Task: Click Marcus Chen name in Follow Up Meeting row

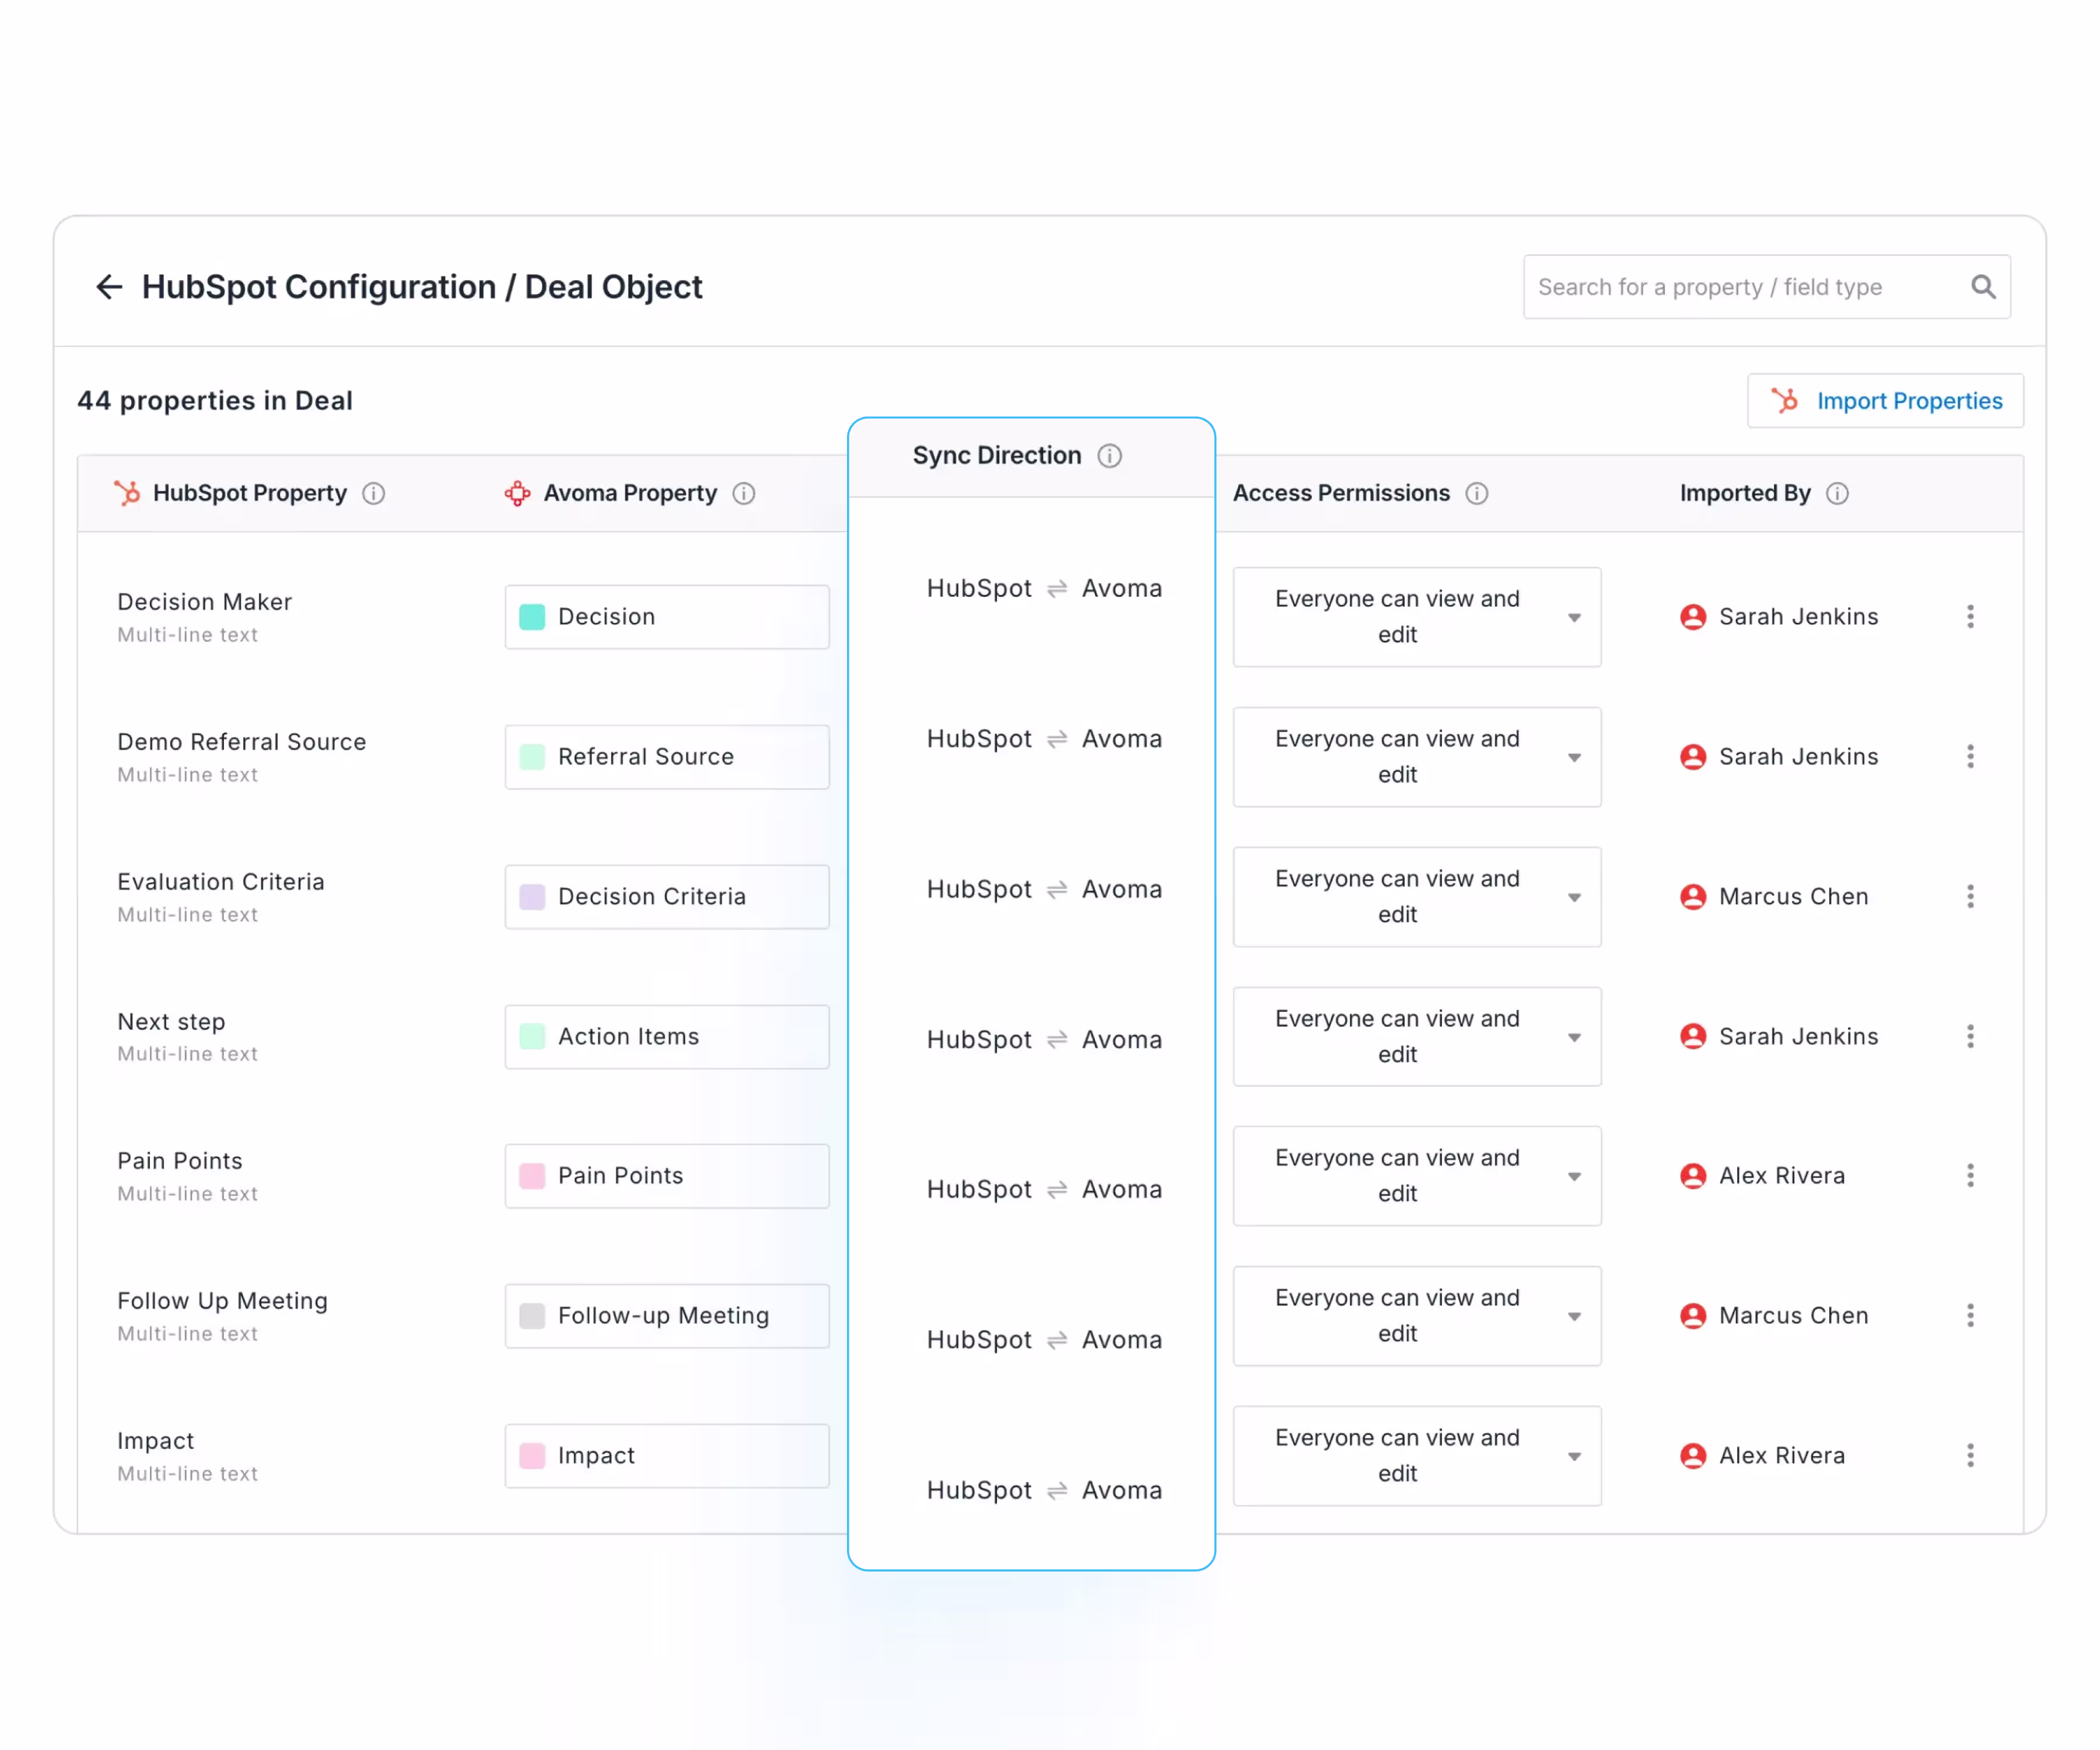Action: [1794, 1316]
